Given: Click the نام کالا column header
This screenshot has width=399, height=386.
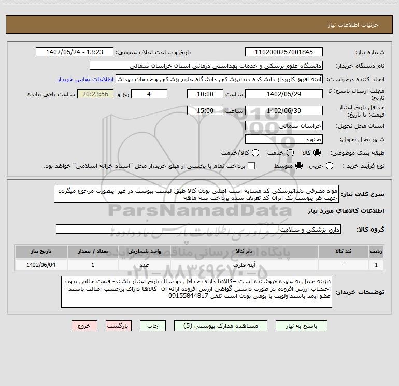Looking at the screenshot, I should 244,251.
